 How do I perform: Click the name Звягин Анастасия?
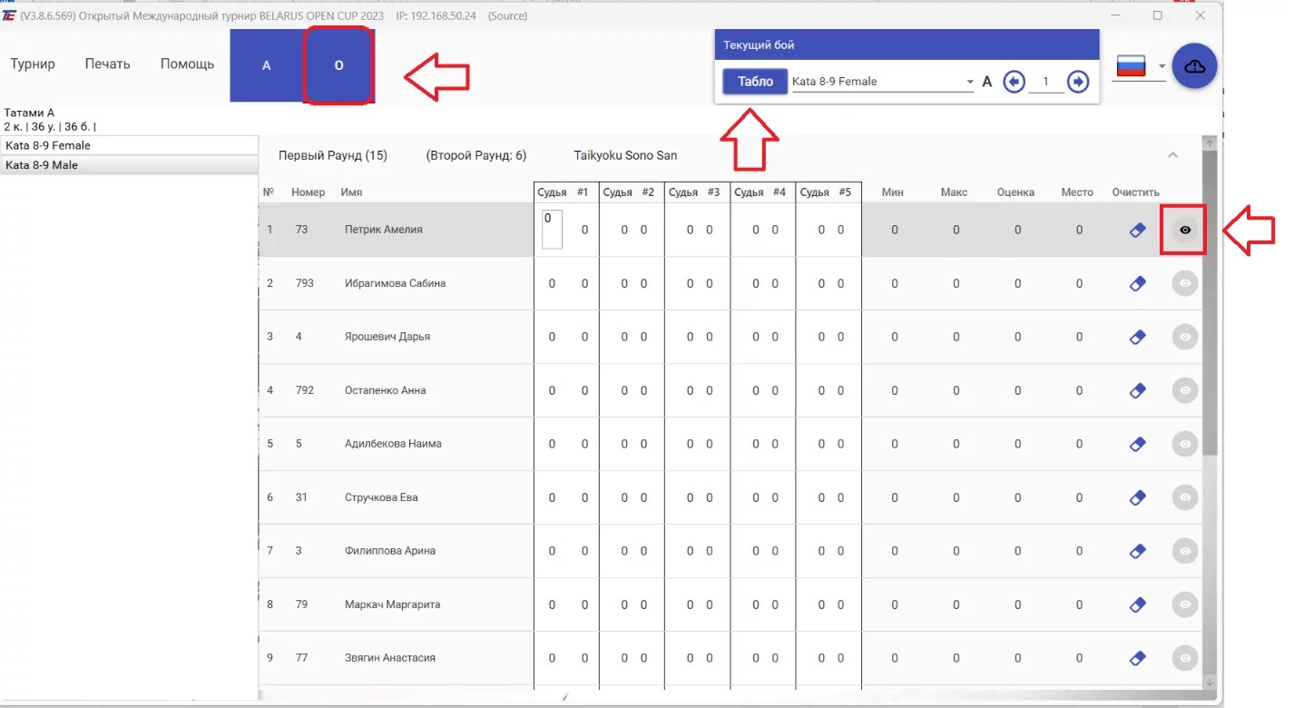[x=390, y=658]
